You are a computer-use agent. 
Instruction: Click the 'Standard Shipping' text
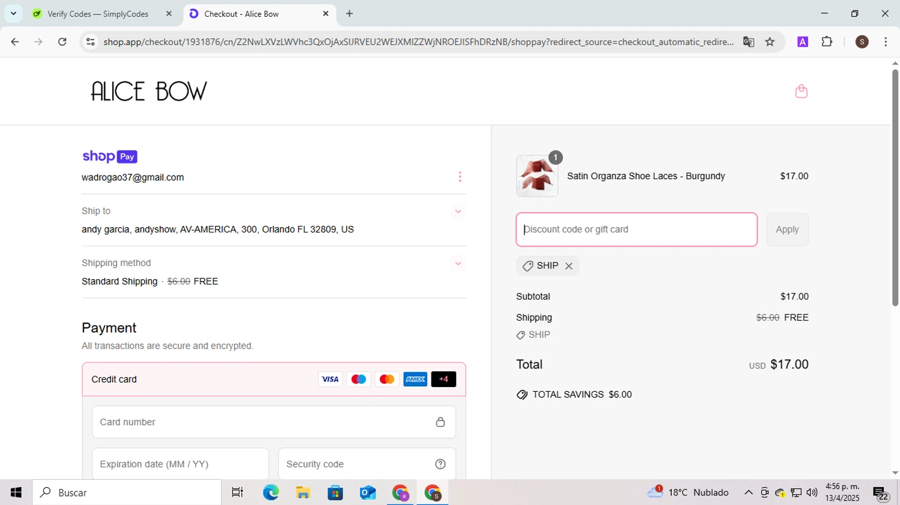119,282
